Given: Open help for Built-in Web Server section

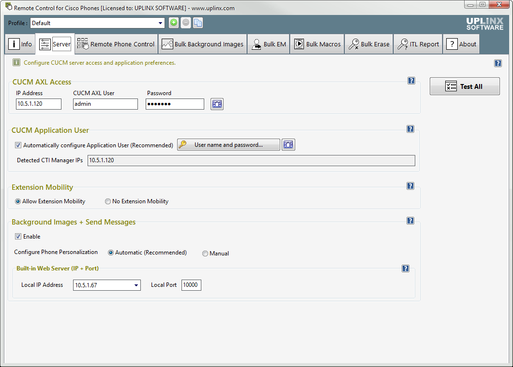Looking at the screenshot, I should point(406,268).
